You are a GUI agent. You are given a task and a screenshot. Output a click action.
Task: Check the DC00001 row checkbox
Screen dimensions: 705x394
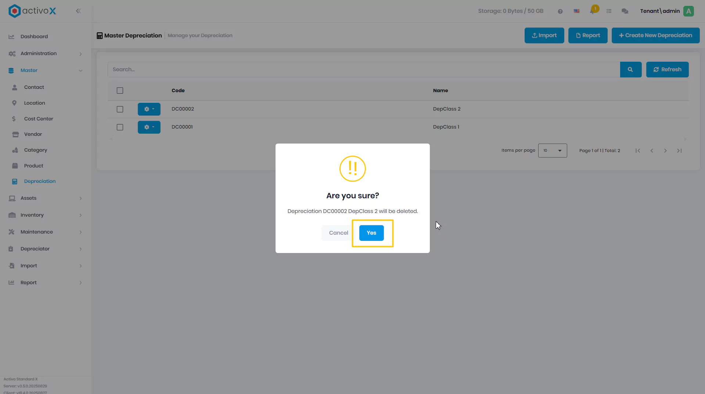[120, 127]
